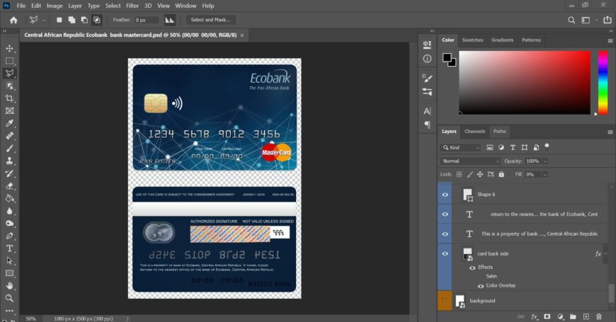Select the Path Selection tool
The width and height of the screenshot is (616, 322).
tap(9, 260)
